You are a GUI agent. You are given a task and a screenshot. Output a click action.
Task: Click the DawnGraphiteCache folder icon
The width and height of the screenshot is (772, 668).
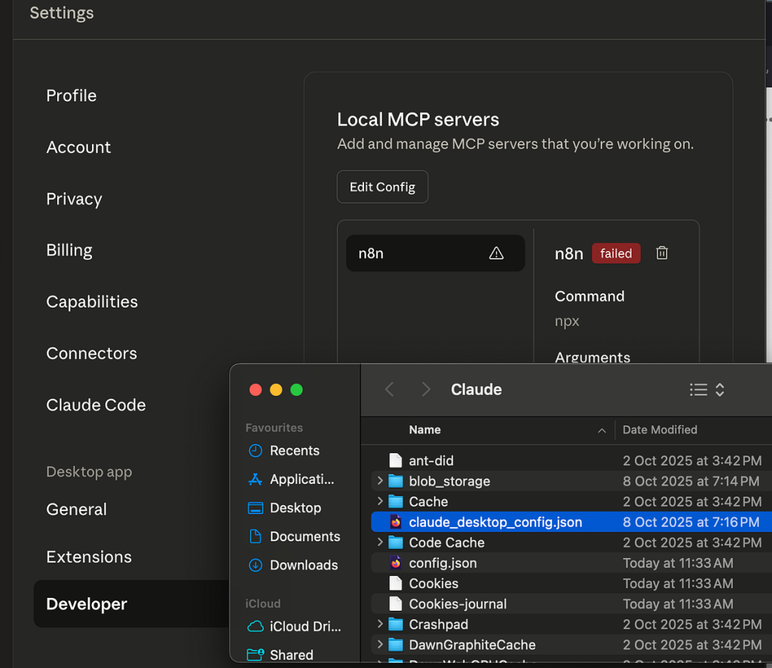coord(395,645)
